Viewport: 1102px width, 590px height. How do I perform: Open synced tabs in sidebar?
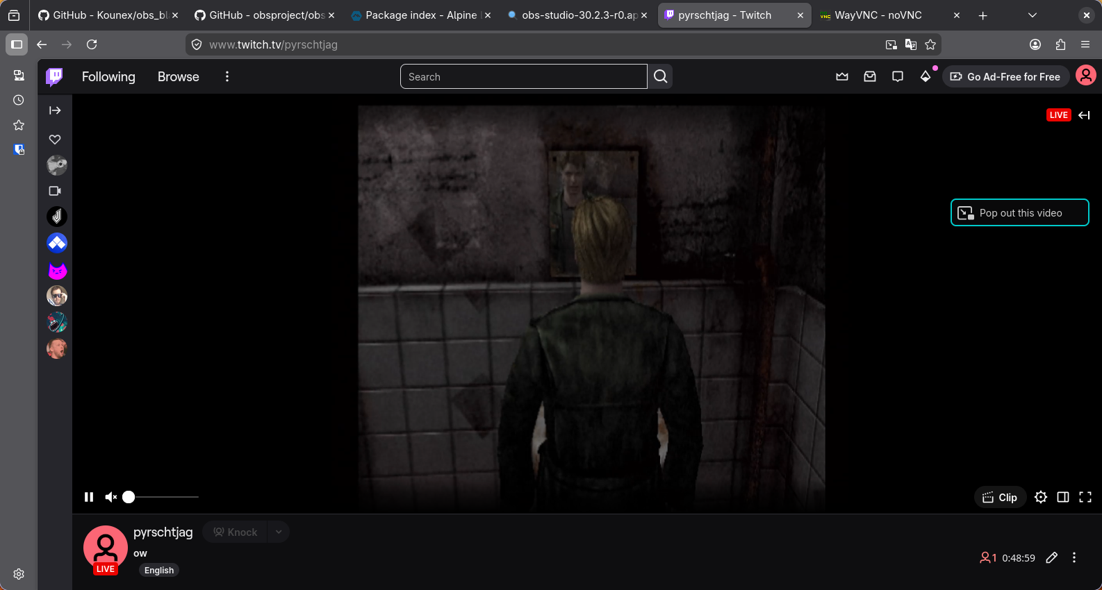tap(19, 75)
